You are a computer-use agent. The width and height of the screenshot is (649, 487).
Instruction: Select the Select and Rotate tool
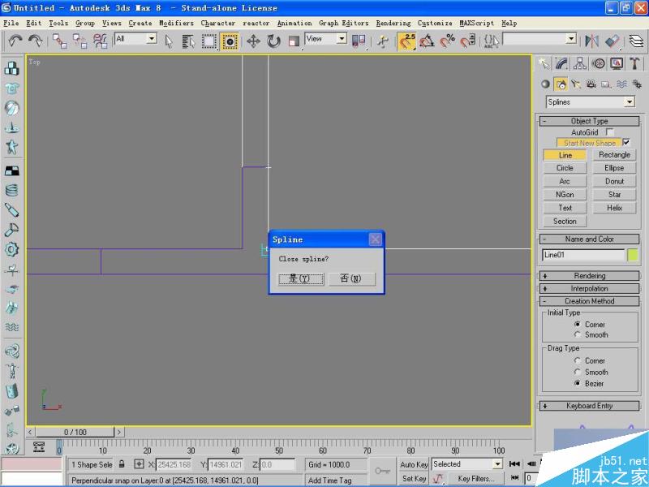[274, 41]
